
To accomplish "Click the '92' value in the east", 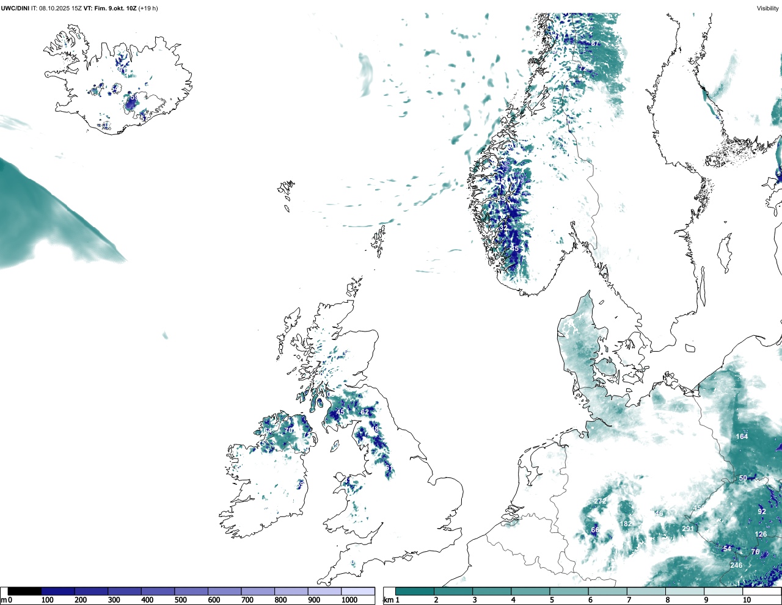I will click(762, 512).
